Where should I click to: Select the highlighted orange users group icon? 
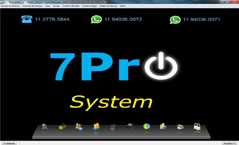[x=96, y=126]
